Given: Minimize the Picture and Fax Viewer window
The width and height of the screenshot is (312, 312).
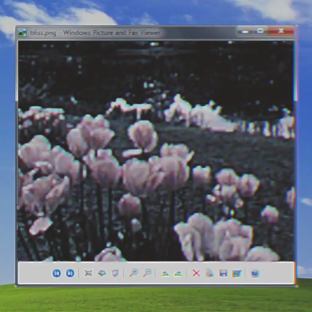Looking at the screenshot, I should [x=245, y=31].
